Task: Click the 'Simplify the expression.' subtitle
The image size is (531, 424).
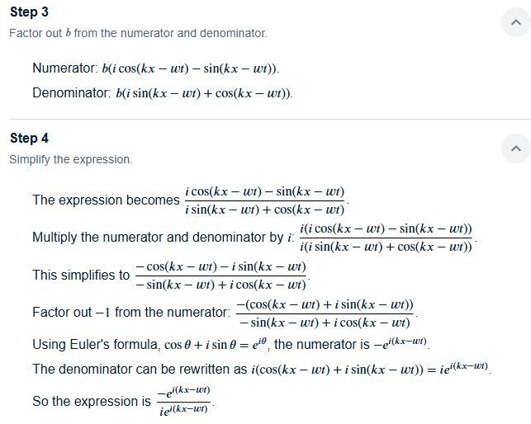Action: 71,159
